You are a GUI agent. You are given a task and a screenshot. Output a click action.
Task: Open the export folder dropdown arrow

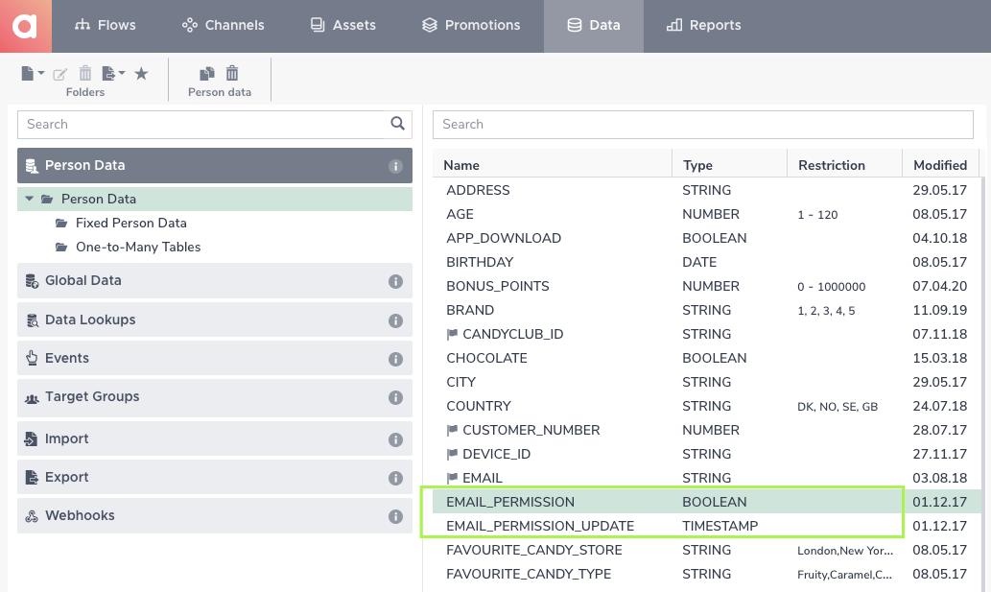(x=122, y=73)
